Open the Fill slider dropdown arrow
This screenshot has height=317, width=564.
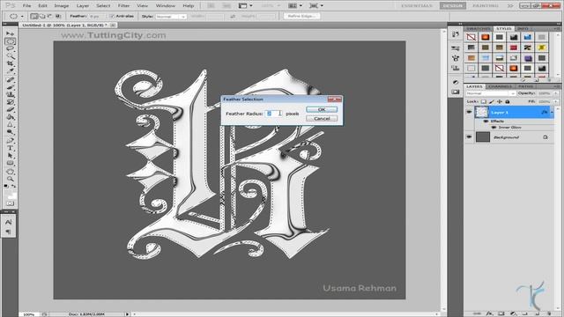pos(556,102)
